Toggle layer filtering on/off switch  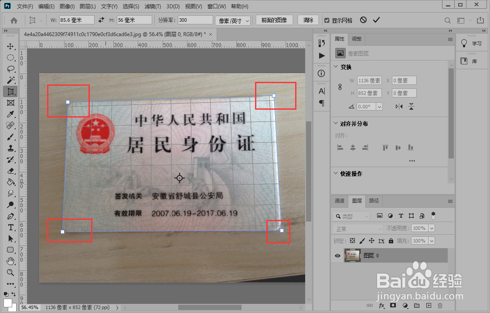pyautogui.click(x=433, y=215)
